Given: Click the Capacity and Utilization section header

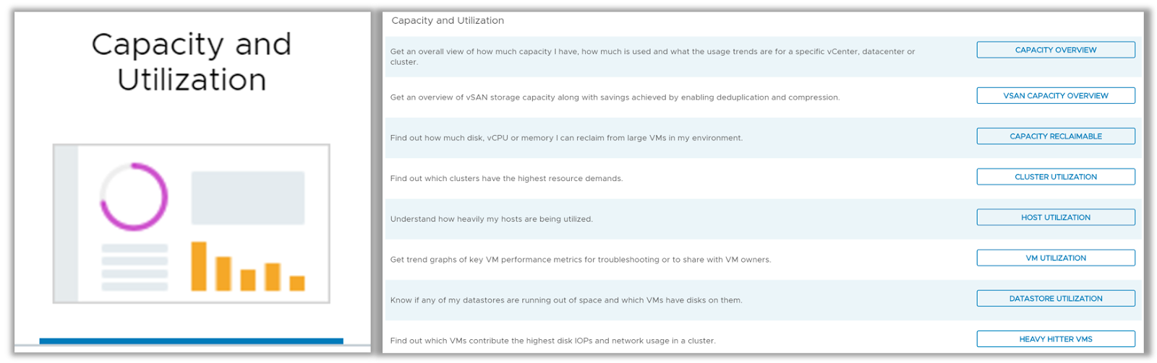Looking at the screenshot, I should [448, 20].
